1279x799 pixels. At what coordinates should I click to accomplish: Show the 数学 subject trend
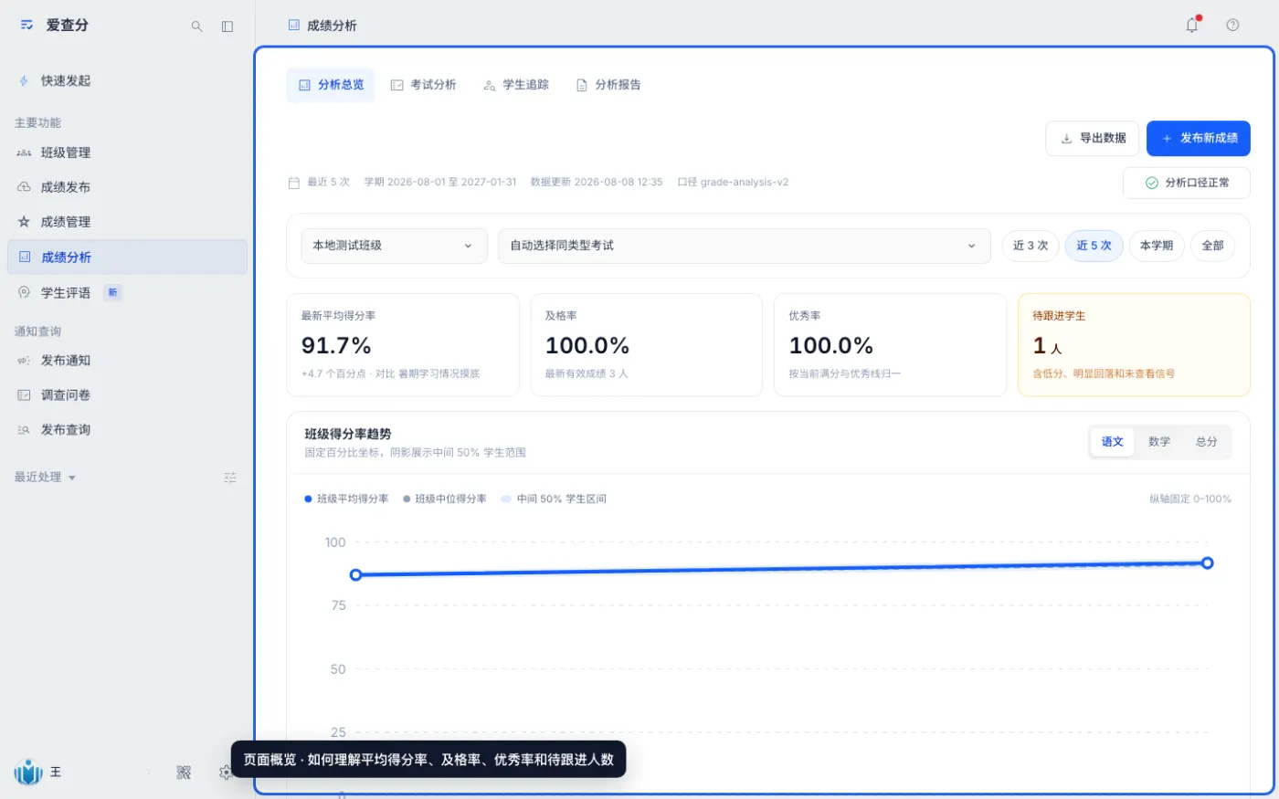[1159, 442]
